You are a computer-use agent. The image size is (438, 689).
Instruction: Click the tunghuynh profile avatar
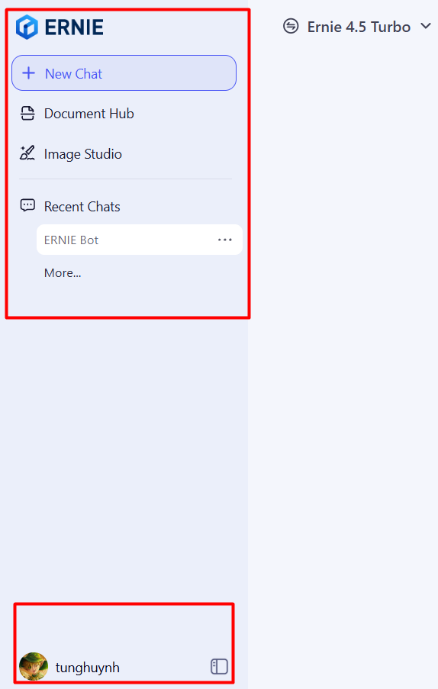click(x=34, y=667)
